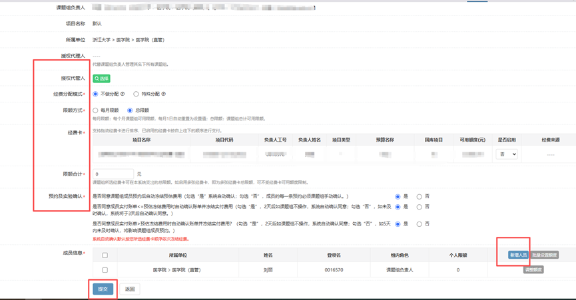This screenshot has width=576, height=300.
Task: Click the 返回 button to go back
Action: point(130,289)
